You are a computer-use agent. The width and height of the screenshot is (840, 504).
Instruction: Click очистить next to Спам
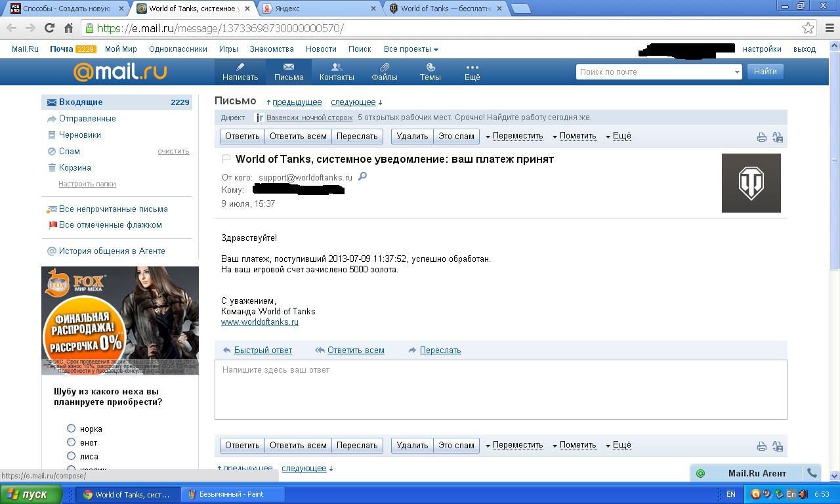pyautogui.click(x=173, y=152)
